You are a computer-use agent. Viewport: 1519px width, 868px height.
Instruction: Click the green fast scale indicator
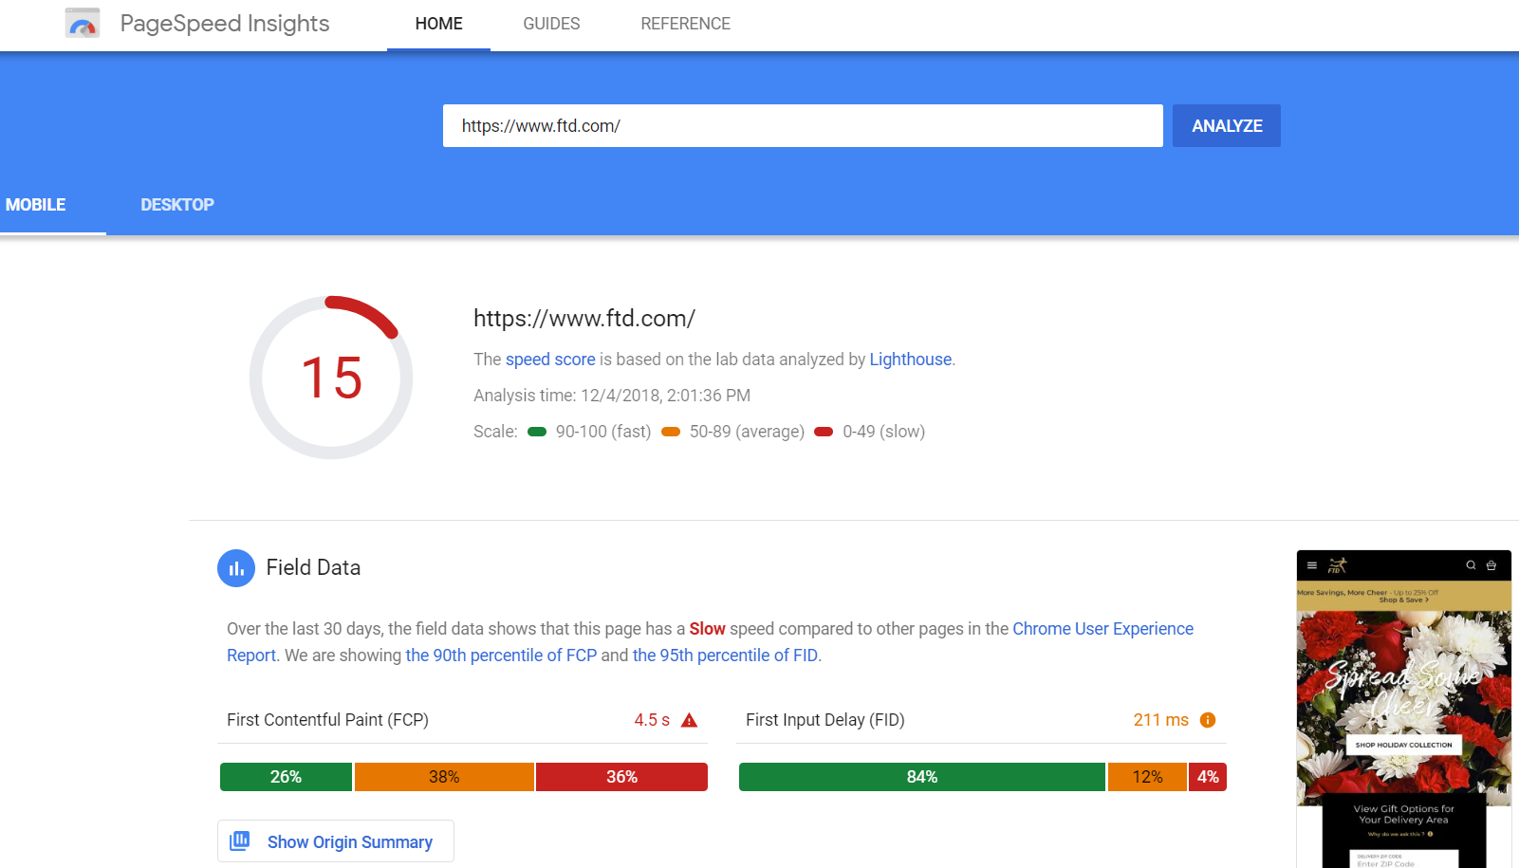coord(537,431)
